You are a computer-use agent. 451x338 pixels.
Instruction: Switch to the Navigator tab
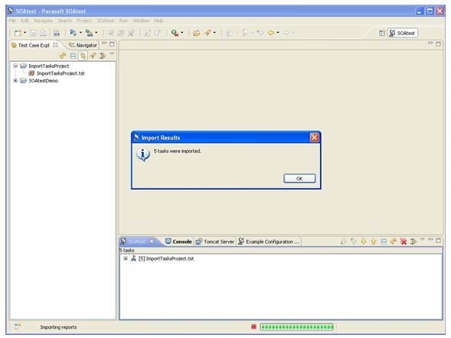[x=83, y=45]
